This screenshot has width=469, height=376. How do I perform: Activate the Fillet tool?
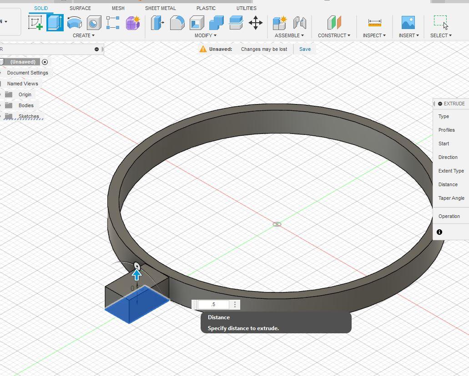[177, 23]
